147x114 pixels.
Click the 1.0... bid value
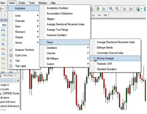4,54
